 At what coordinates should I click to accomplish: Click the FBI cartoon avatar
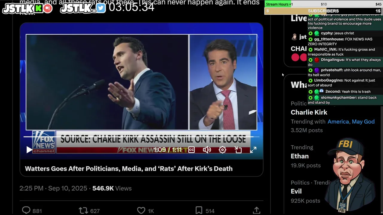[350, 175]
